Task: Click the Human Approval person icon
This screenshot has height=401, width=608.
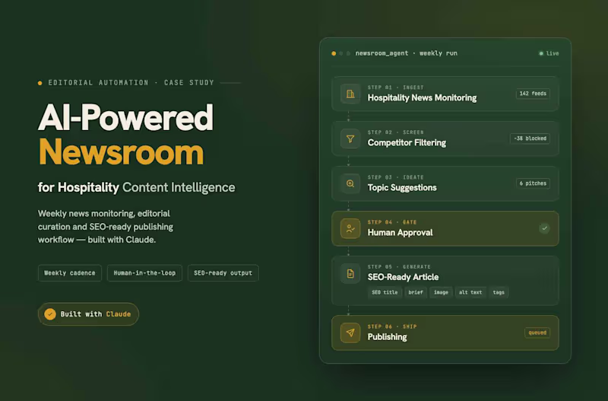Action: click(x=350, y=228)
